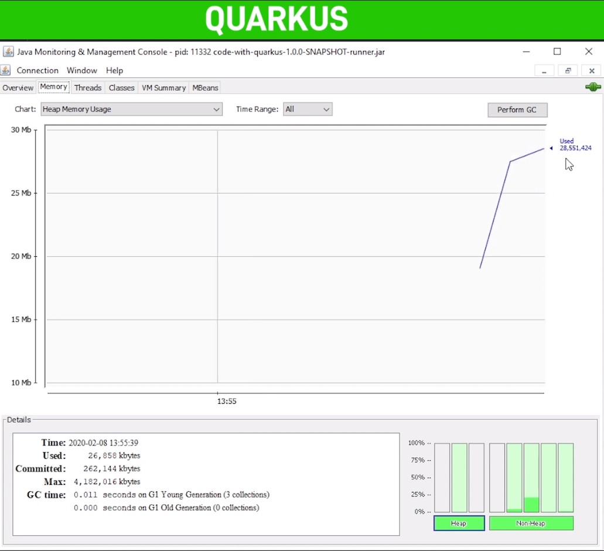This screenshot has height=551, width=604.
Task: Click the Max value 4,182,016 kbytes
Action: pos(107,482)
